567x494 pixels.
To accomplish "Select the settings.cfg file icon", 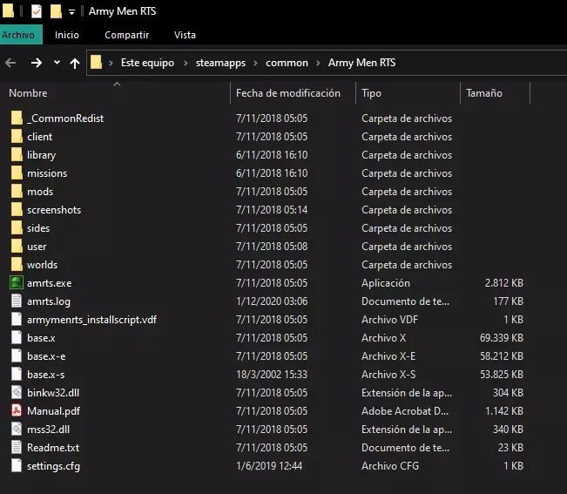I will click(16, 466).
